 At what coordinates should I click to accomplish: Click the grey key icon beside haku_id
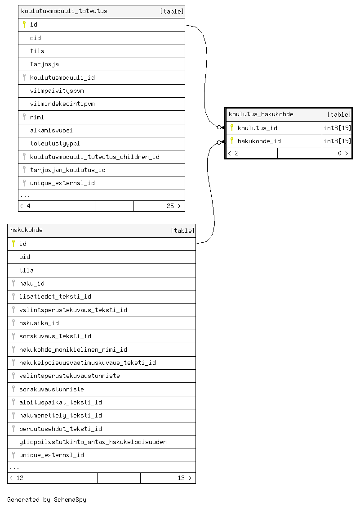(x=13, y=283)
